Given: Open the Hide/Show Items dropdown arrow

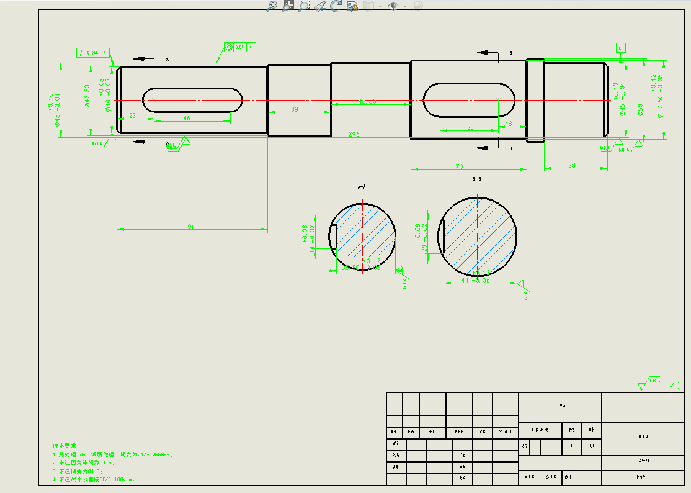Looking at the screenshot, I should pyautogui.click(x=405, y=6).
